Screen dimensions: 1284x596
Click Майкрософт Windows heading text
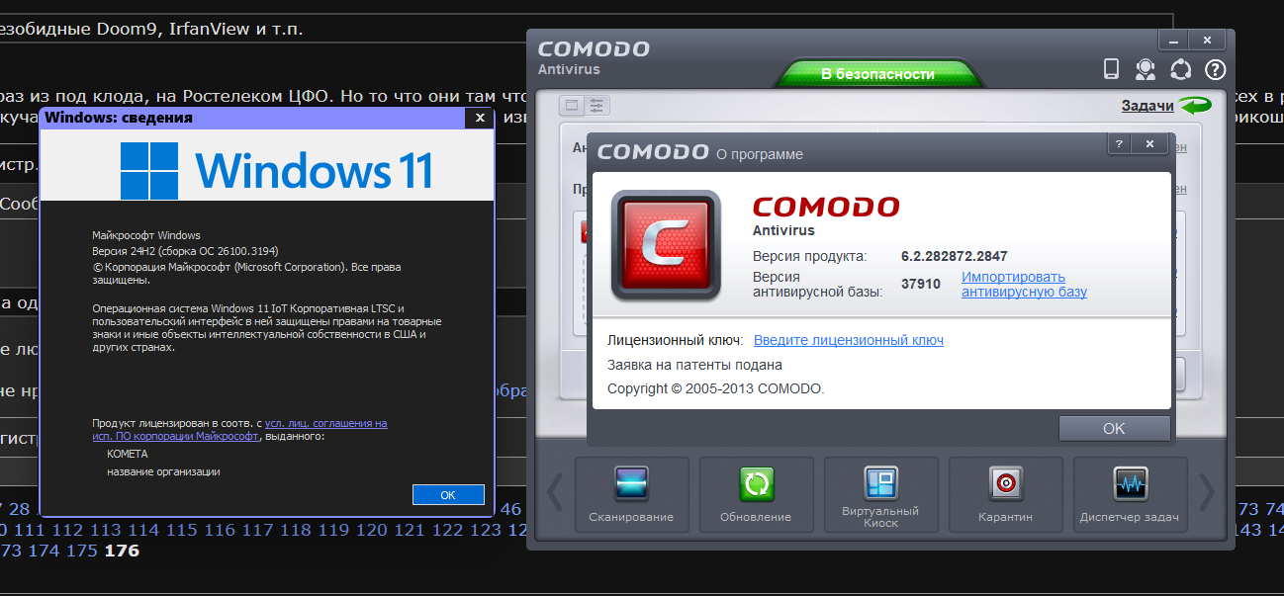(145, 235)
